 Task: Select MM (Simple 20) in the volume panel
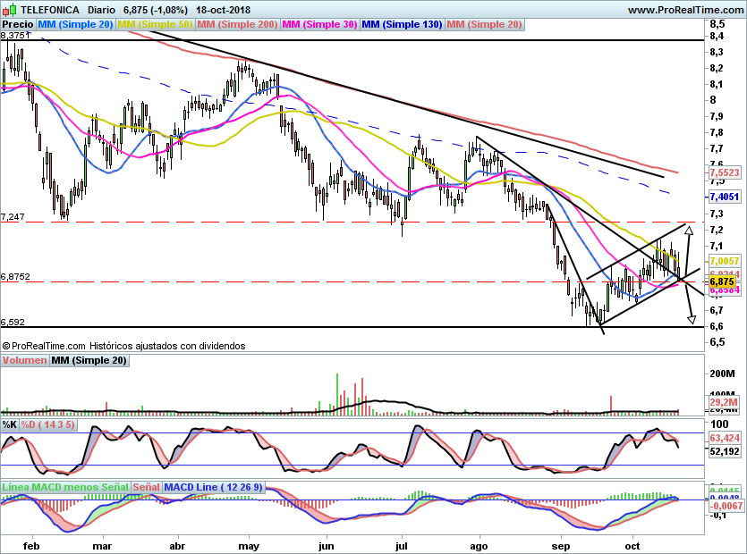tap(89, 360)
